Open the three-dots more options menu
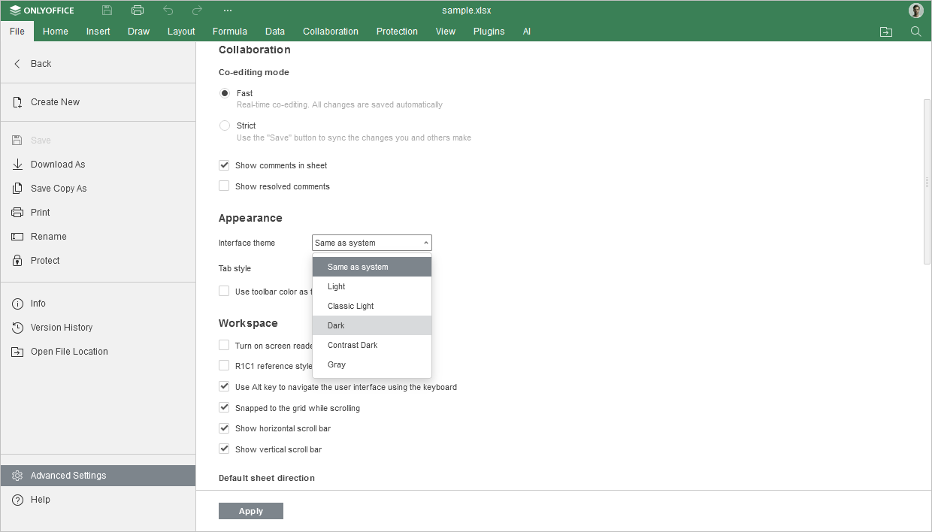Image resolution: width=932 pixels, height=532 pixels. point(228,11)
